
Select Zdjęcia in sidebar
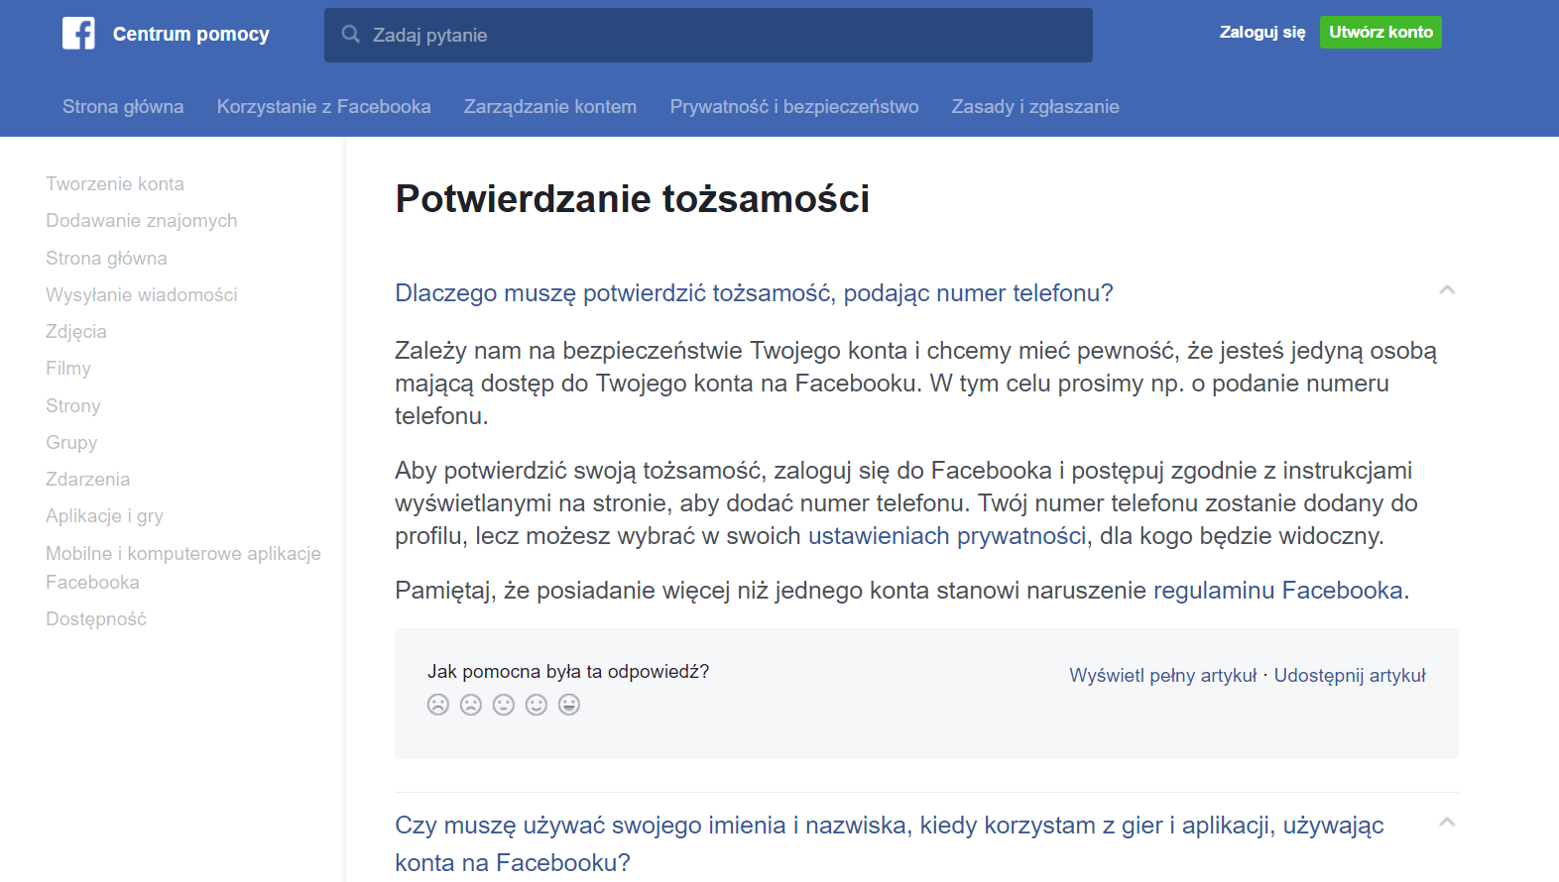coord(76,332)
